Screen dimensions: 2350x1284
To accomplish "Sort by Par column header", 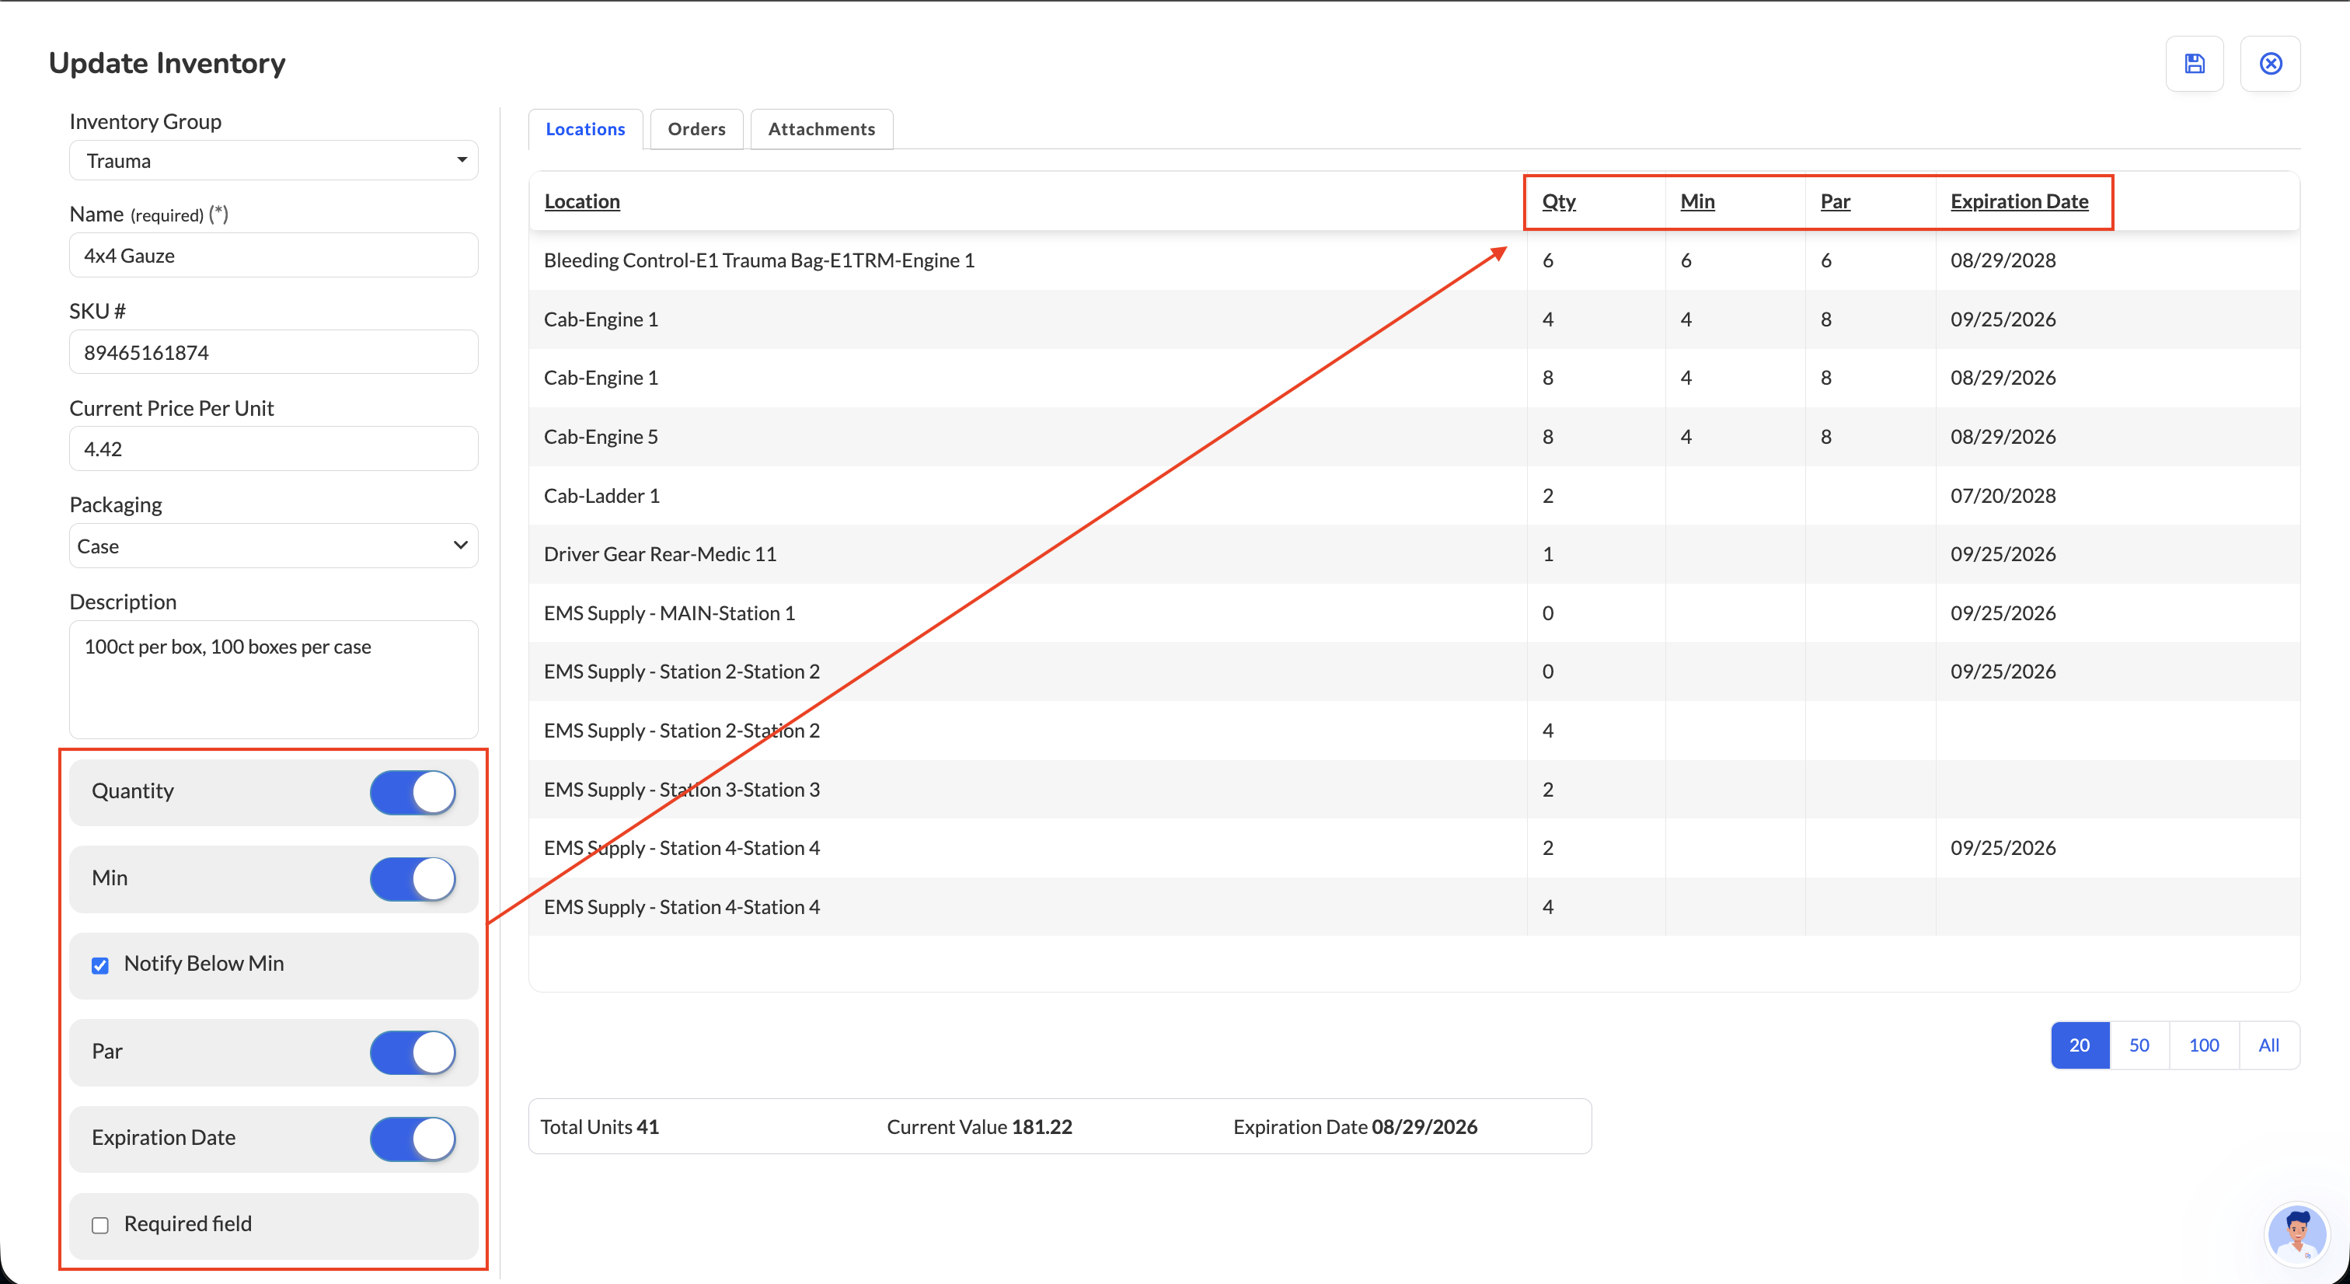I will pyautogui.click(x=1836, y=201).
